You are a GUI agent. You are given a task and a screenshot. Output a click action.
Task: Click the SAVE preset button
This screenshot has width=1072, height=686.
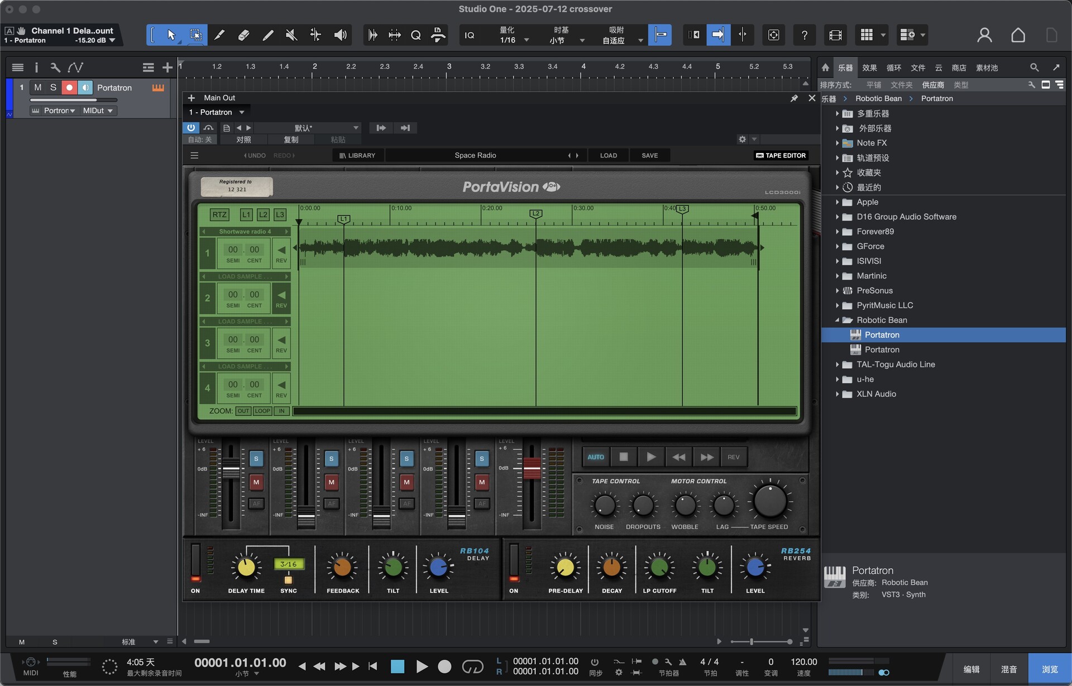[649, 155]
